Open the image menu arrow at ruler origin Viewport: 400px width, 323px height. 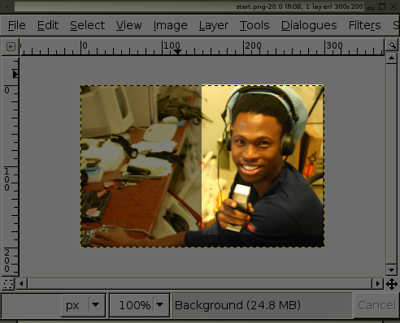11,46
